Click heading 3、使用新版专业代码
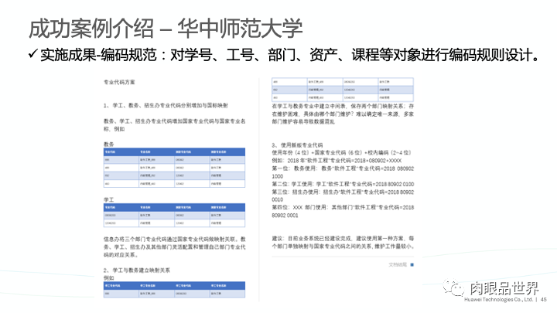 (x=297, y=145)
